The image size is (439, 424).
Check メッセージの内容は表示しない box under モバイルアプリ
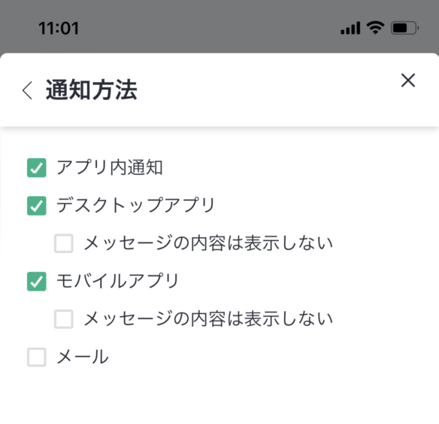[x=64, y=319]
